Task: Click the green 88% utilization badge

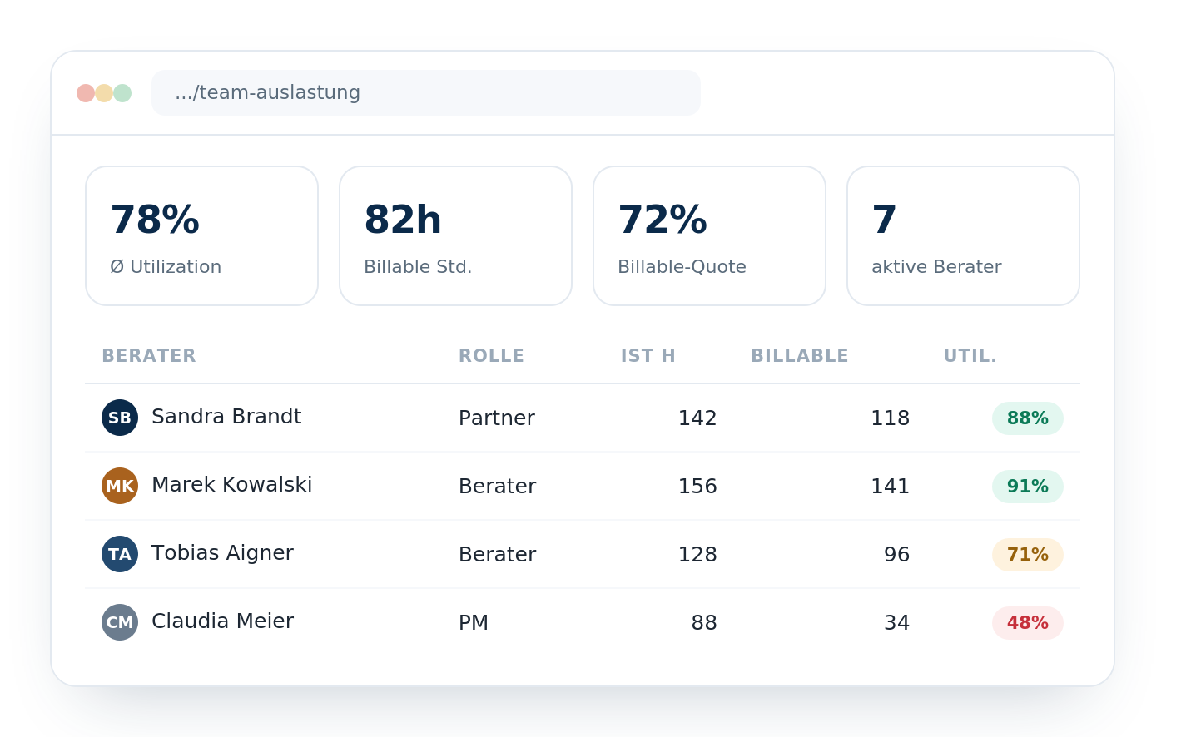Action: click(1028, 418)
